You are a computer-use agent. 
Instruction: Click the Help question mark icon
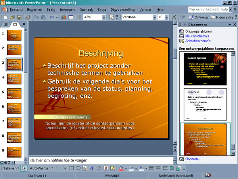coord(111,18)
